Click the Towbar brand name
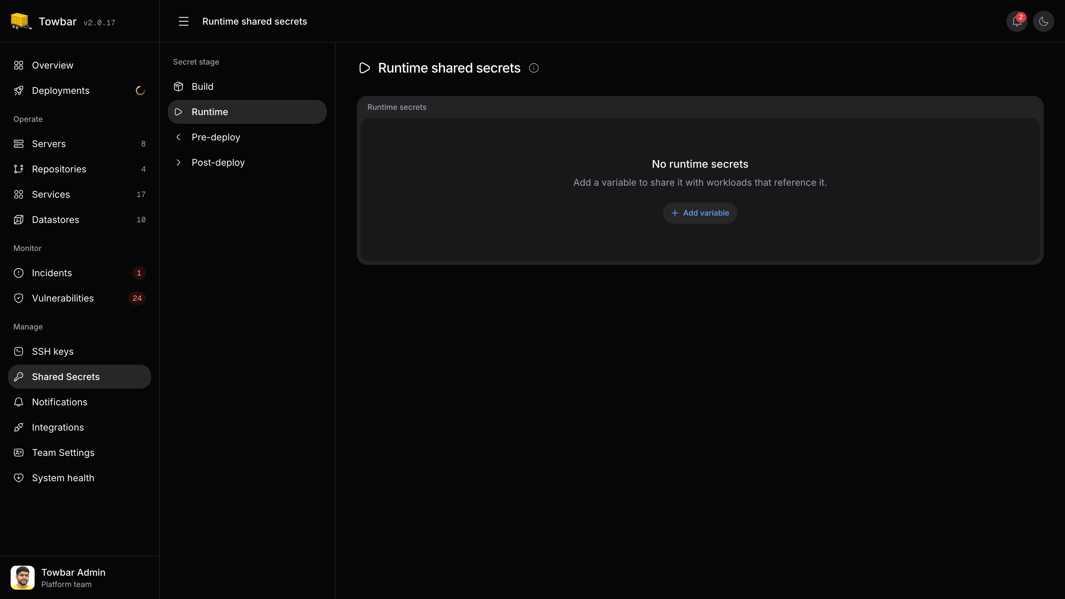 [58, 22]
